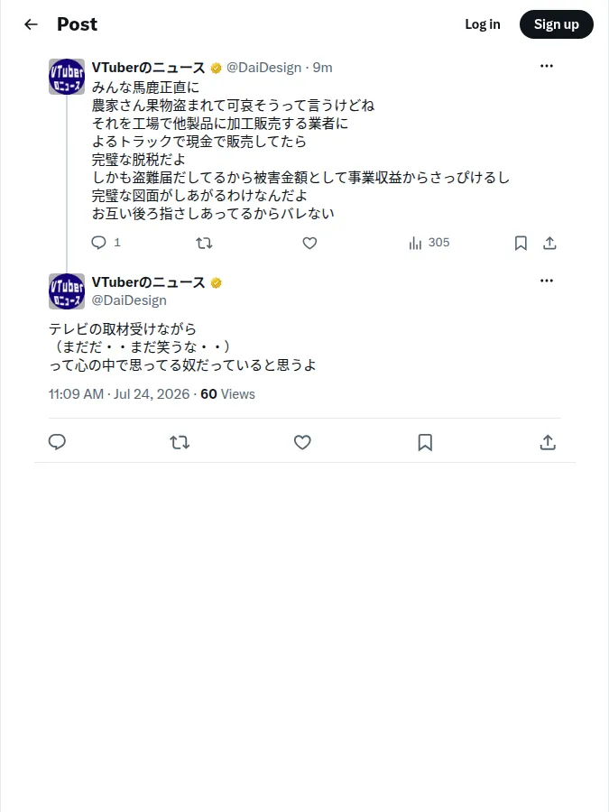Open more options menu on first post
The width and height of the screenshot is (609, 812).
[547, 66]
